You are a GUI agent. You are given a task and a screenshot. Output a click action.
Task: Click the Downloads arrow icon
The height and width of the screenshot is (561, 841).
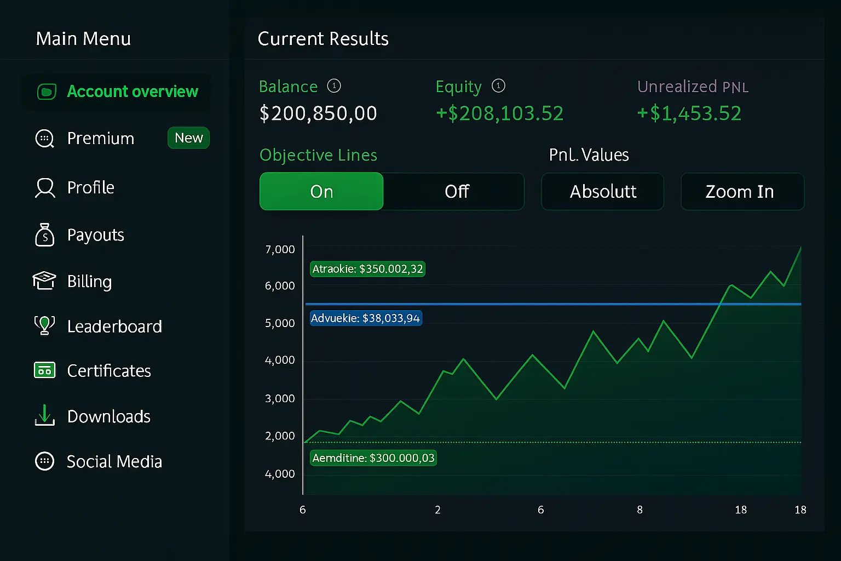point(44,416)
